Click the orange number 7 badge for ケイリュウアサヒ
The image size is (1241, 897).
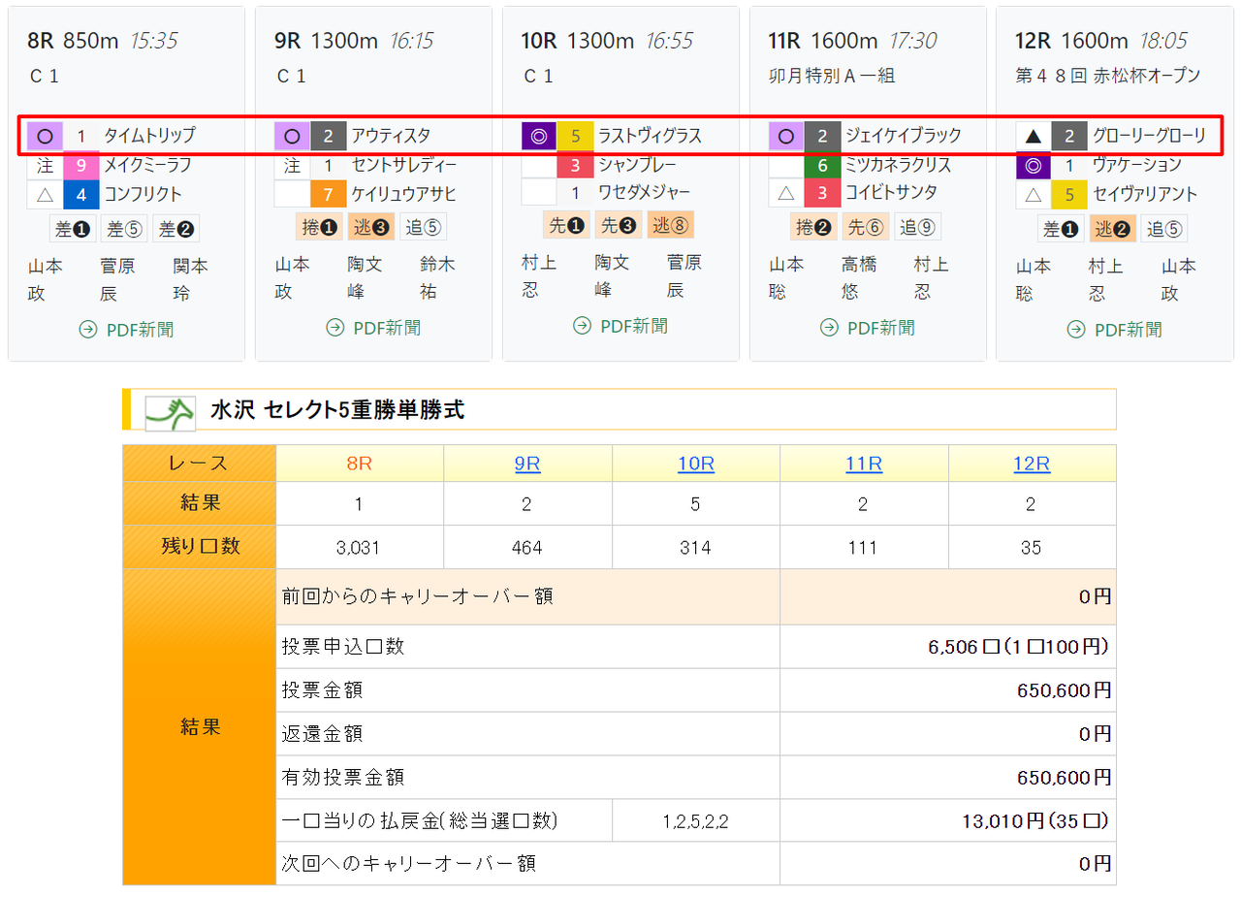tap(329, 194)
